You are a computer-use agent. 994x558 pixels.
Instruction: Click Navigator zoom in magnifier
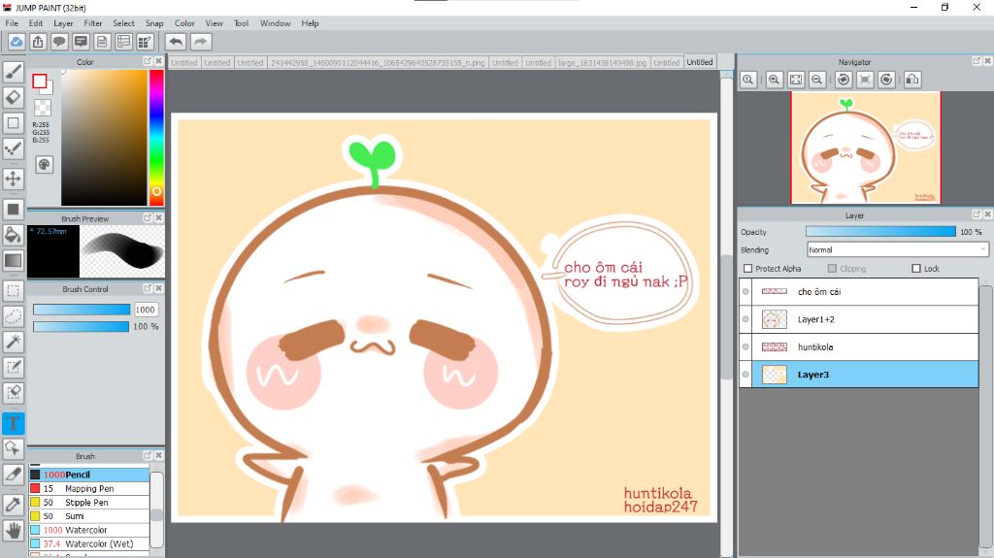point(774,80)
